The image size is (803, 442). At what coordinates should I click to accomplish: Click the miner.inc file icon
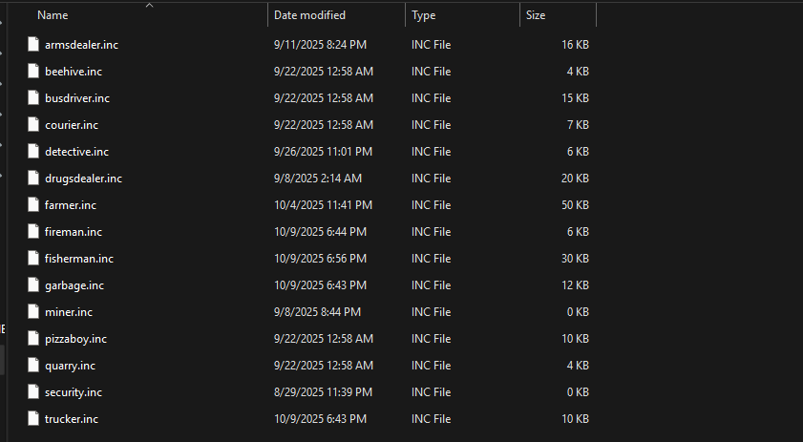coord(33,312)
